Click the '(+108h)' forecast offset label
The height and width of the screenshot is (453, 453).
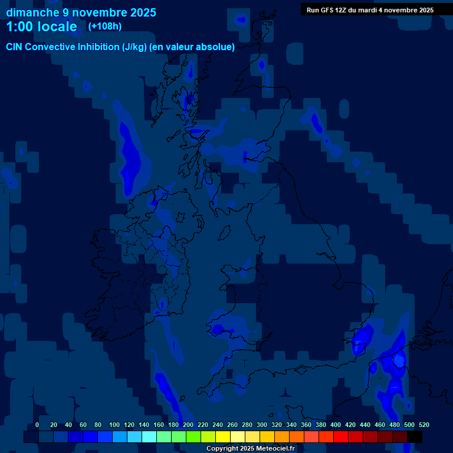[105, 27]
